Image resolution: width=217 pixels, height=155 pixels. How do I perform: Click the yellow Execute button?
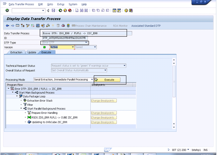107,80
